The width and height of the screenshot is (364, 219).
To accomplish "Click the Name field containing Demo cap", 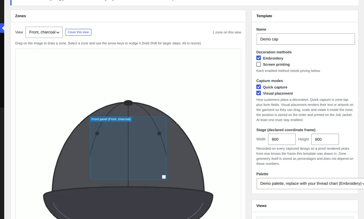I will [305, 39].
